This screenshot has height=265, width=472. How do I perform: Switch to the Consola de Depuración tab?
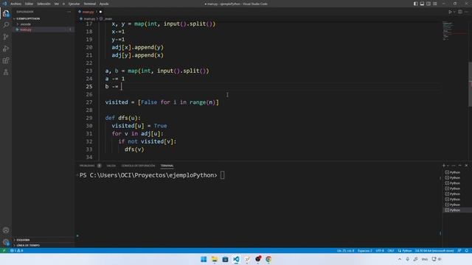138,166
